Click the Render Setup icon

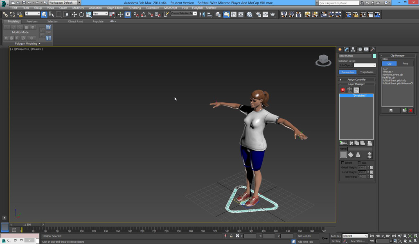click(x=258, y=14)
